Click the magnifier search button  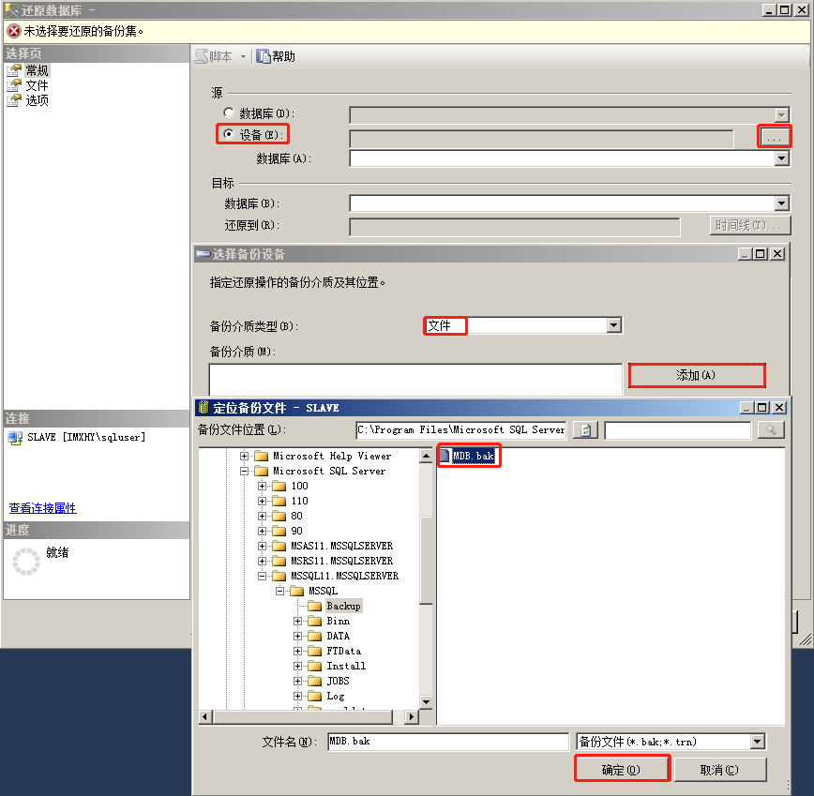(771, 429)
